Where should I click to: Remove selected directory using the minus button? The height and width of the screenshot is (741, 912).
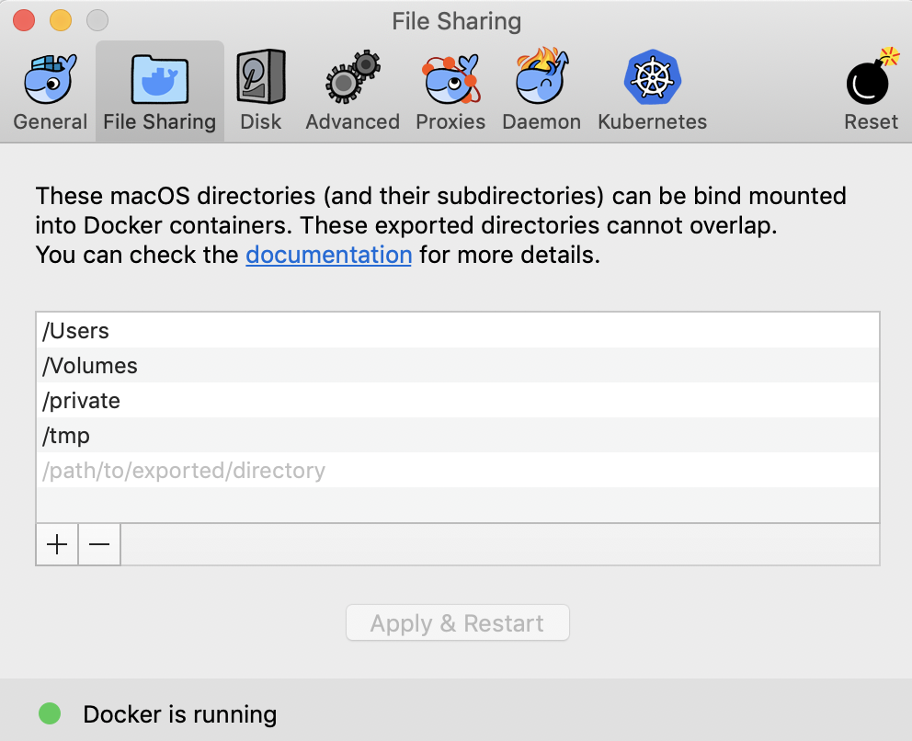[x=98, y=544]
